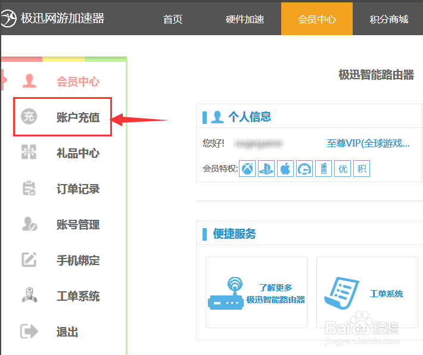Open the 工单系统 quick service link
Viewport: 423px width, 355px height.
386,294
